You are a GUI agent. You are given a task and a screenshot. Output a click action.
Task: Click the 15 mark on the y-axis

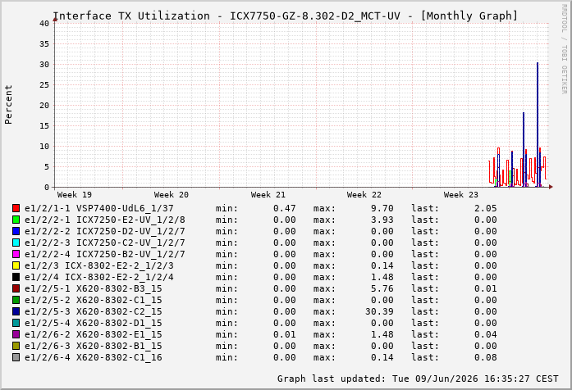point(44,126)
